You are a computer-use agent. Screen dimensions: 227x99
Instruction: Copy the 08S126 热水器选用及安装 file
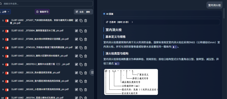[81, 73]
